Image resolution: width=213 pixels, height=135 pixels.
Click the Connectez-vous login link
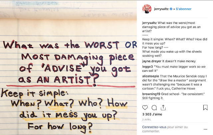pos(154,127)
